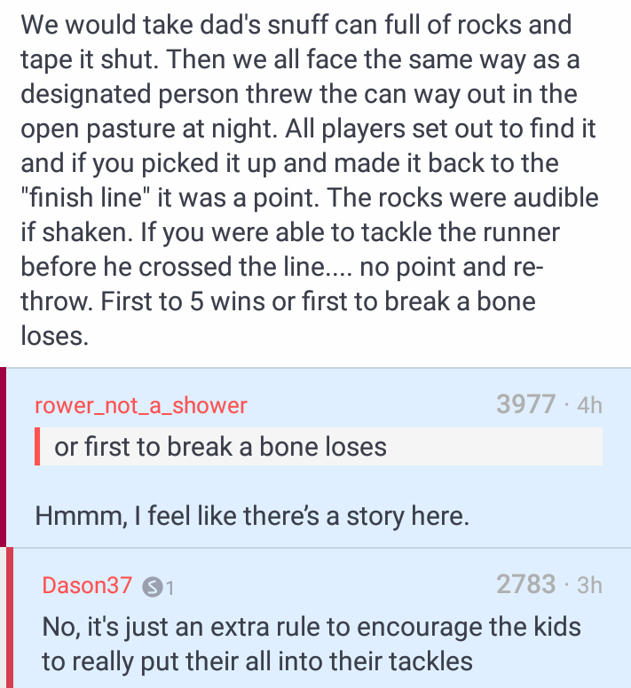Tap the 'Hmmm, I feel like there's a story here' comment
The image size is (631, 688).
(252, 515)
